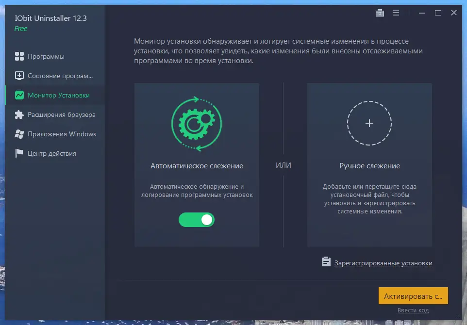
Task: Open the Центр действия section
Action: [x=49, y=153]
